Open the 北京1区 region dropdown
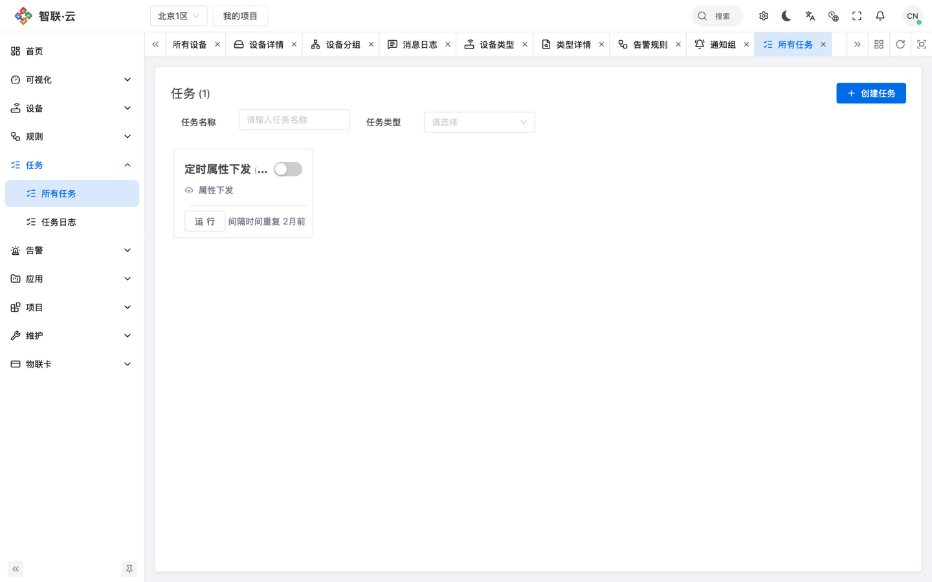The image size is (932, 582). 179,16
